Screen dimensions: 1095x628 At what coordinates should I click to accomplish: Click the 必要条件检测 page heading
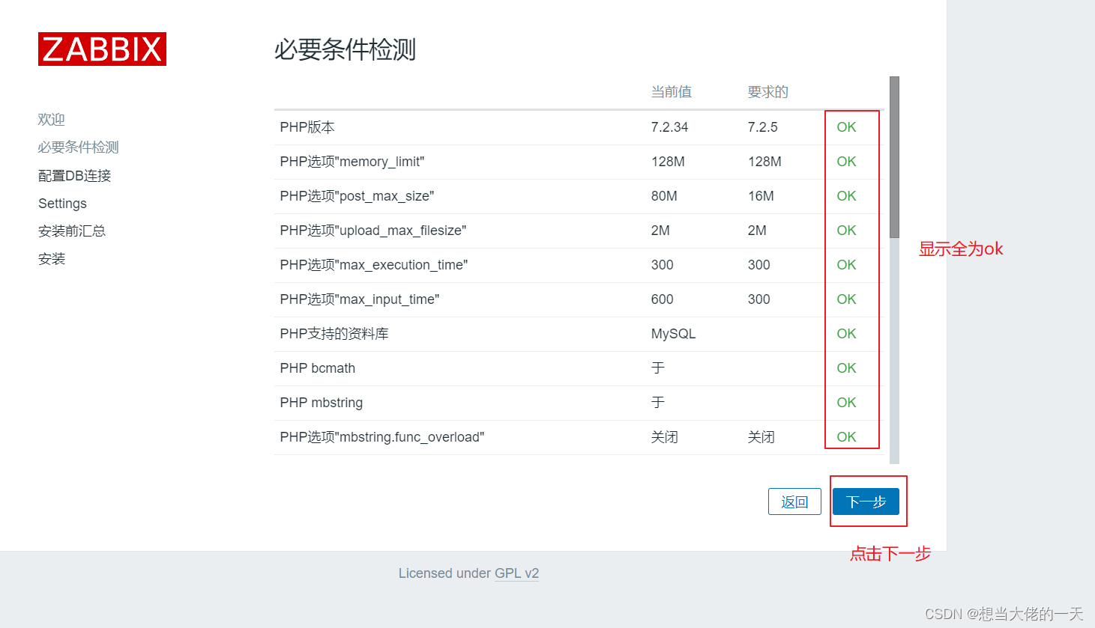point(345,49)
